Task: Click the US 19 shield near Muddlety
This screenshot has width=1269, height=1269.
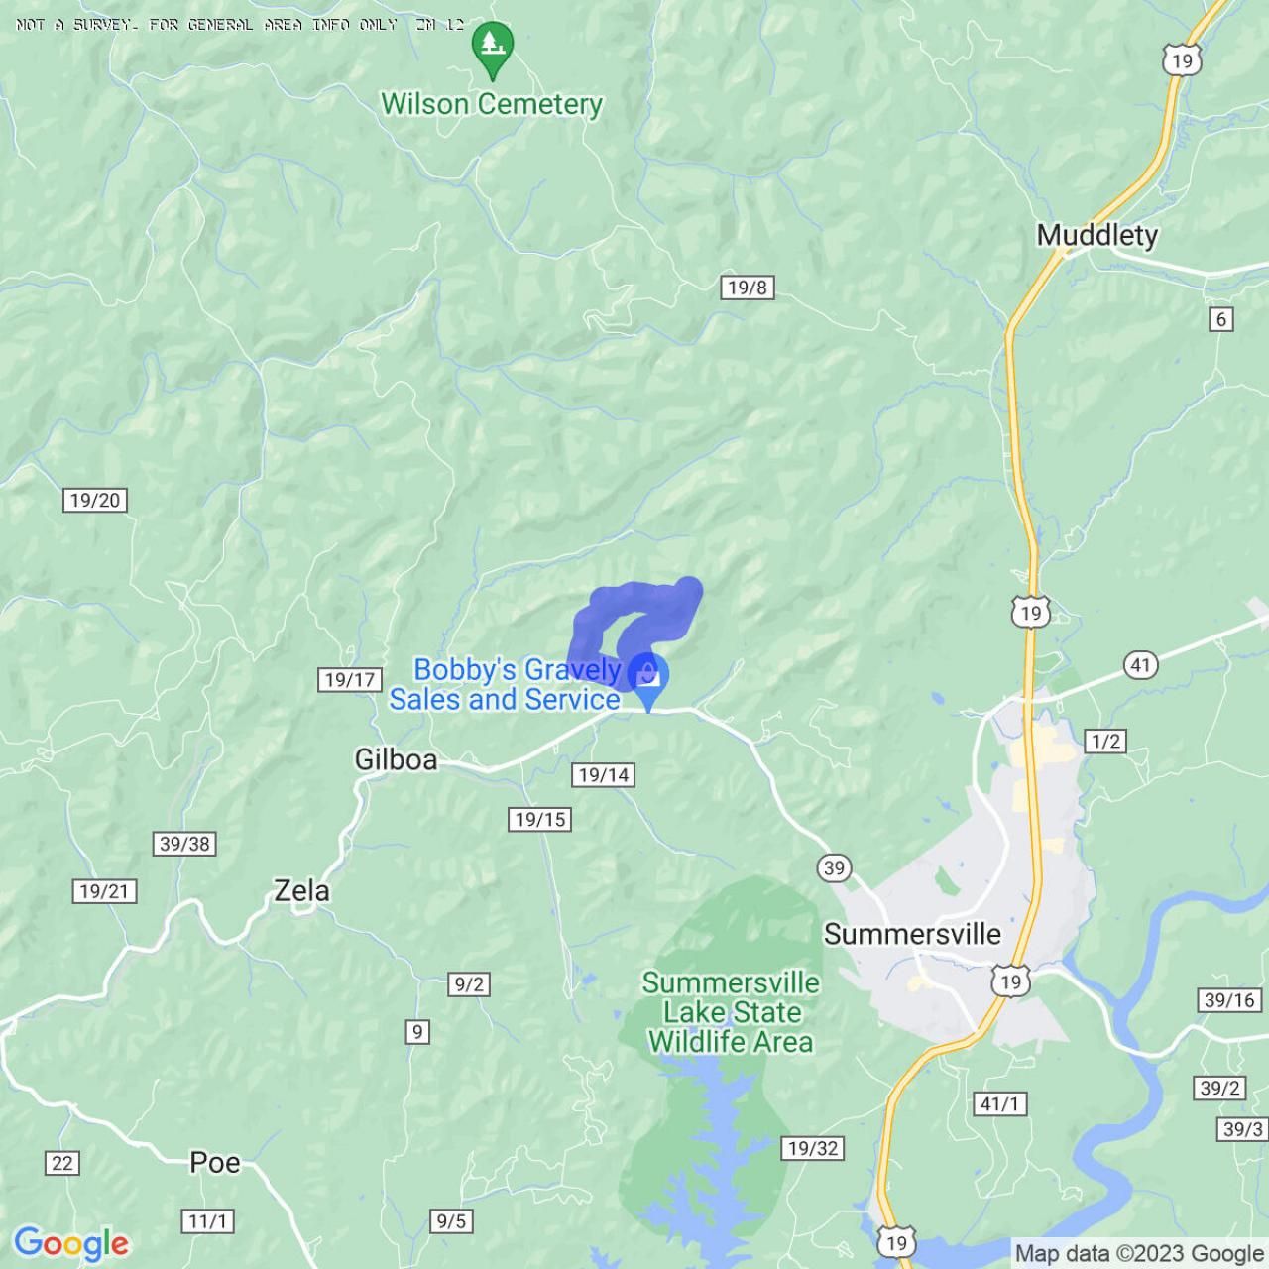Action: 1182,58
